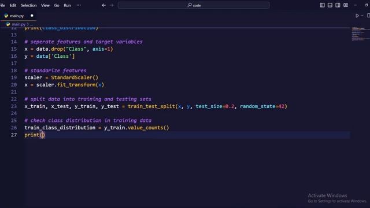This screenshot has width=370, height=208.
Task: Click 'random_state' parameter on line 23
Action: click(x=257, y=106)
